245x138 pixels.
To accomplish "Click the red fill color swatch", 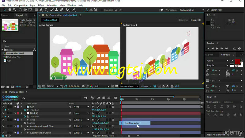I will pos(238,62).
